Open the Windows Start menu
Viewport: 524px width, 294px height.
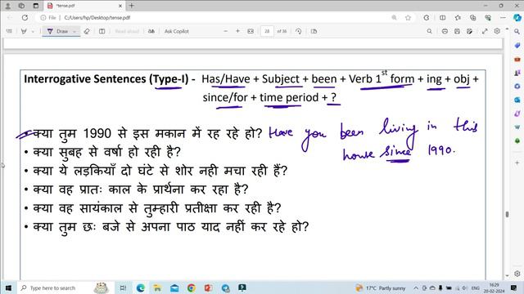[x=8, y=287]
